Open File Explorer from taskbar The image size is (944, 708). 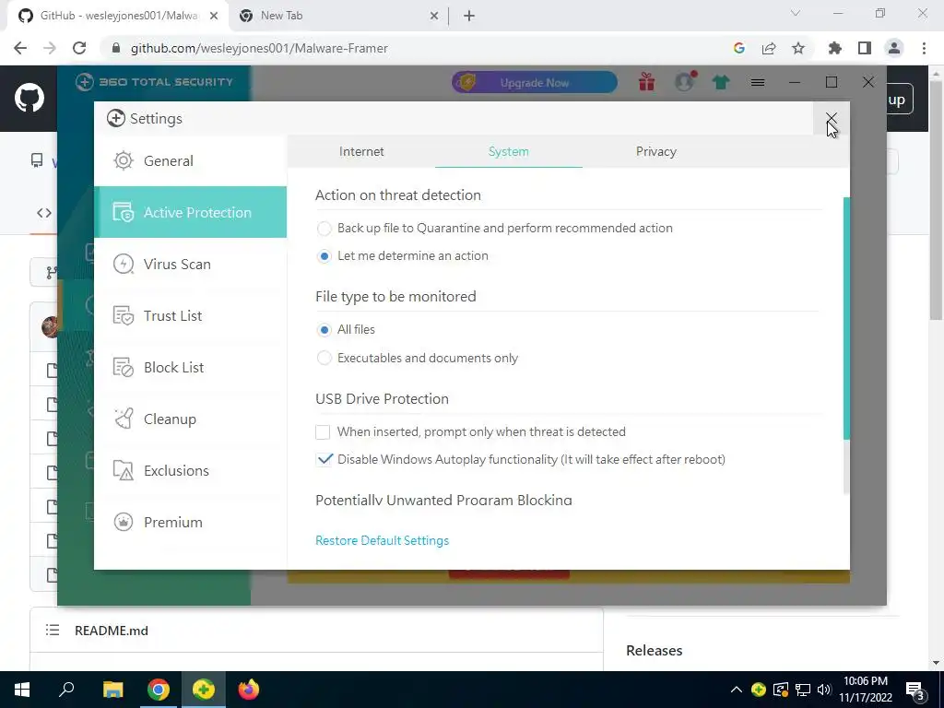pyautogui.click(x=112, y=690)
